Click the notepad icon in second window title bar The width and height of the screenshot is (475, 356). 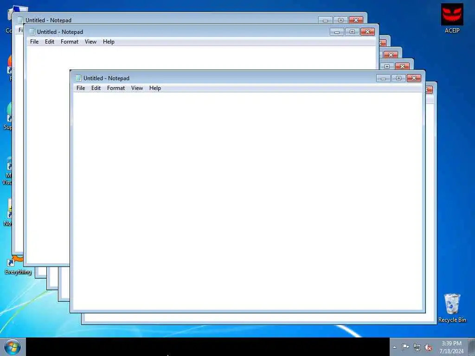[32, 32]
